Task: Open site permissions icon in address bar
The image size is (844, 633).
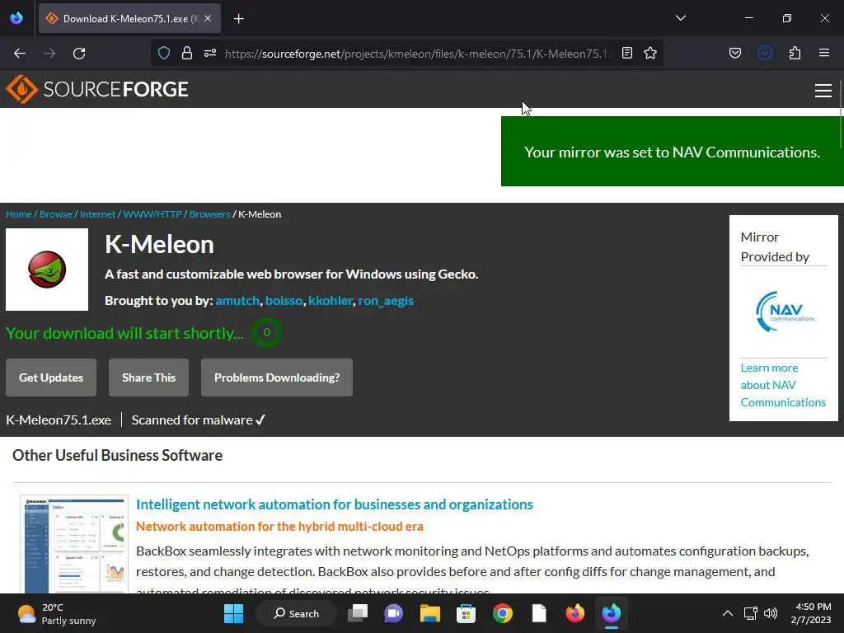Action: pyautogui.click(x=210, y=53)
